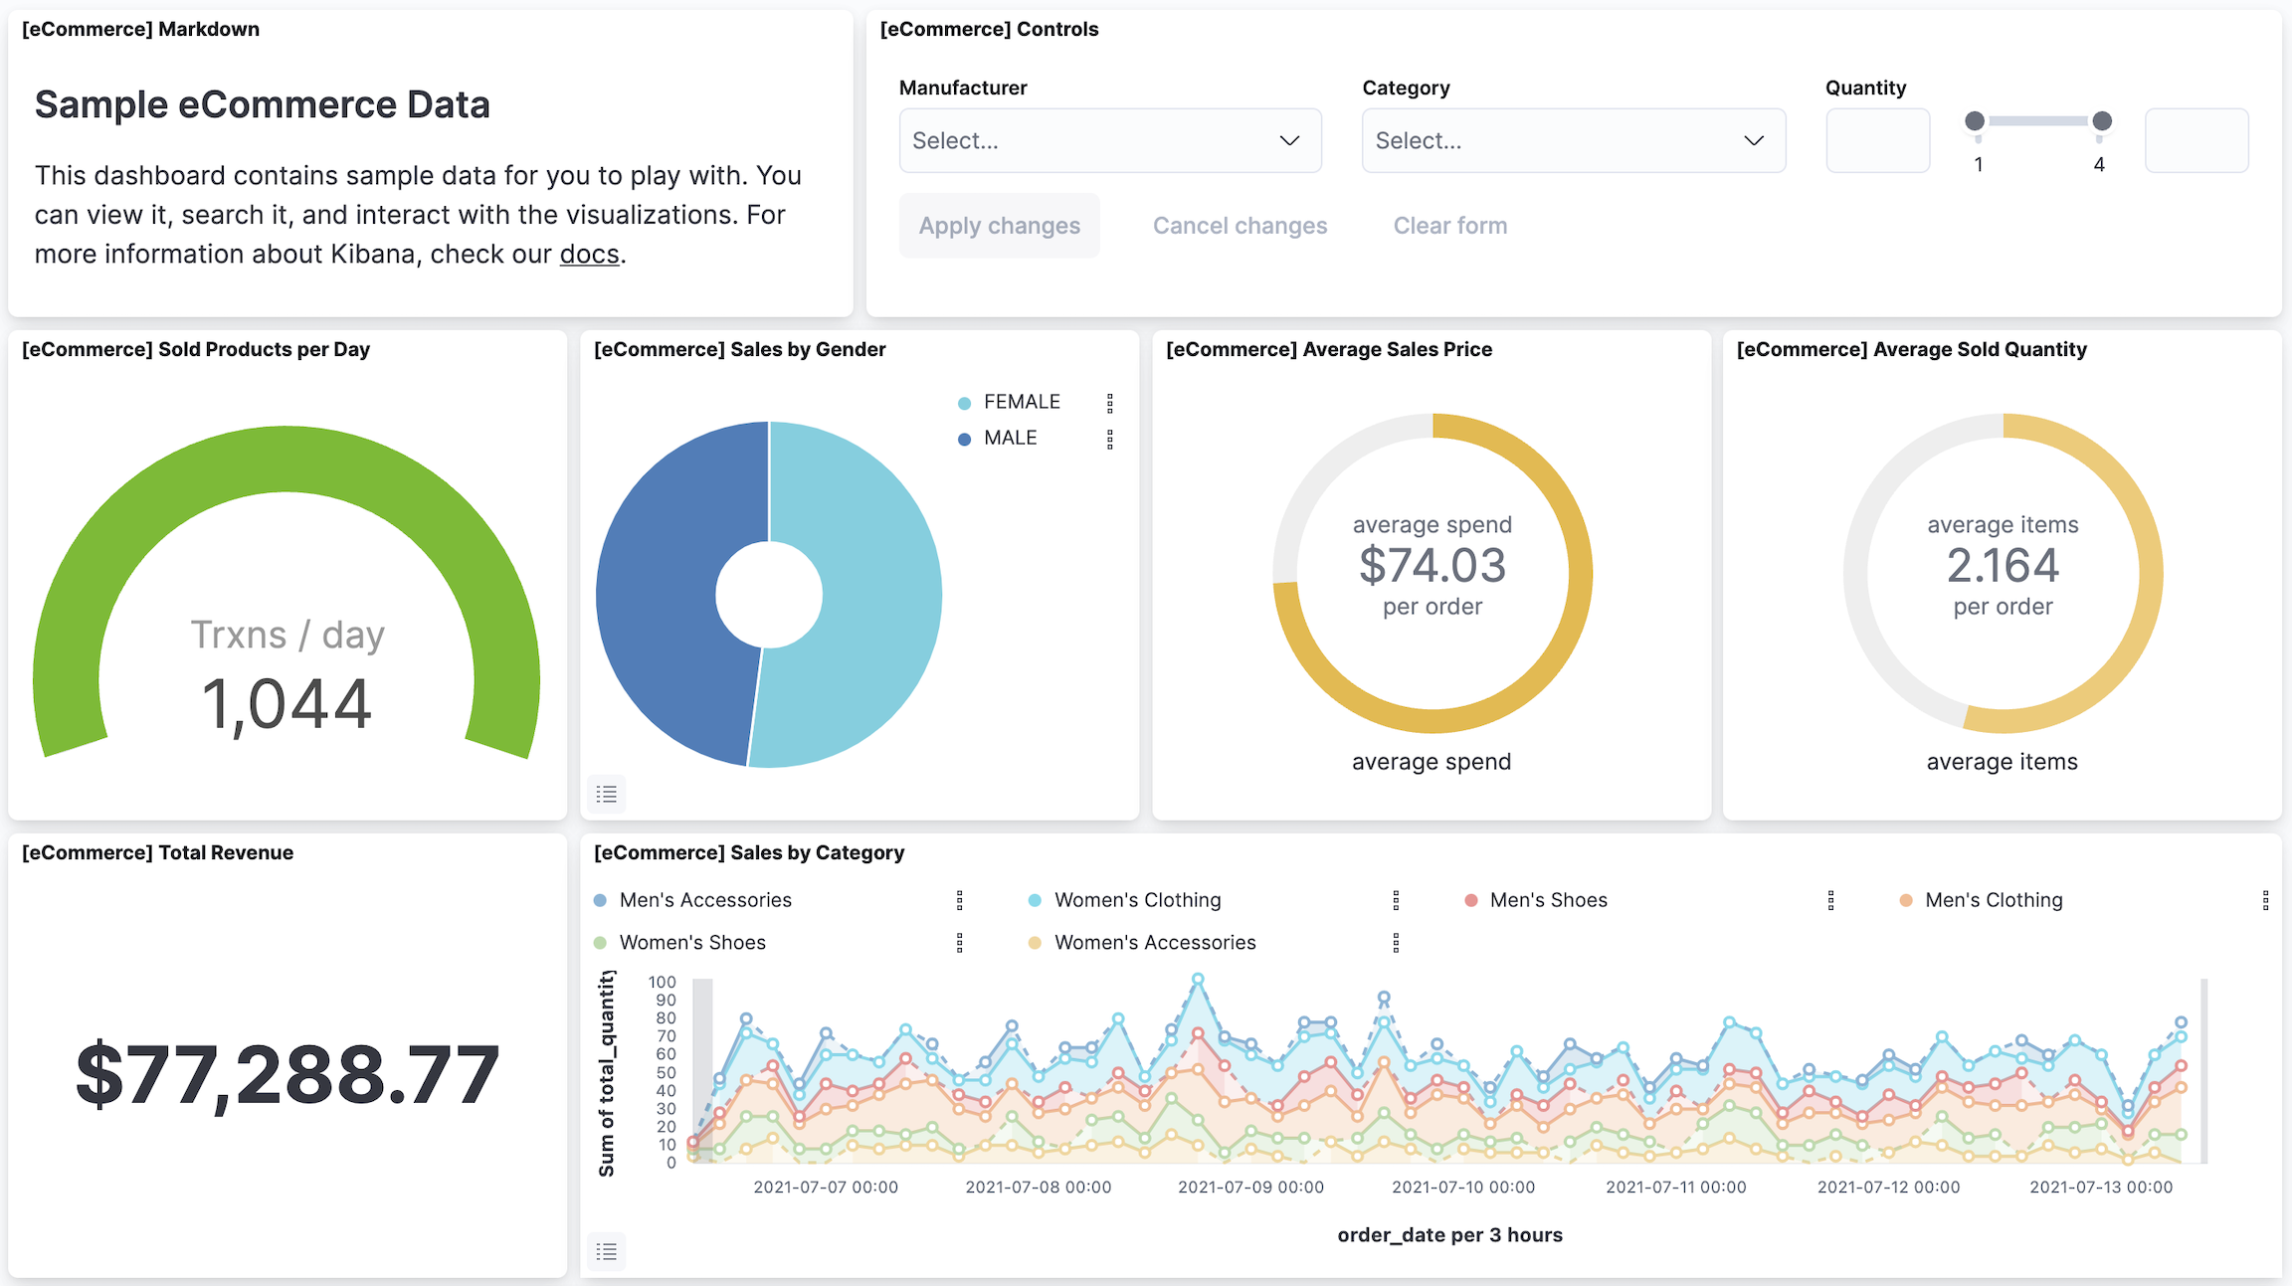
Task: Expand the Manufacturer select dropdown
Action: coord(1109,140)
